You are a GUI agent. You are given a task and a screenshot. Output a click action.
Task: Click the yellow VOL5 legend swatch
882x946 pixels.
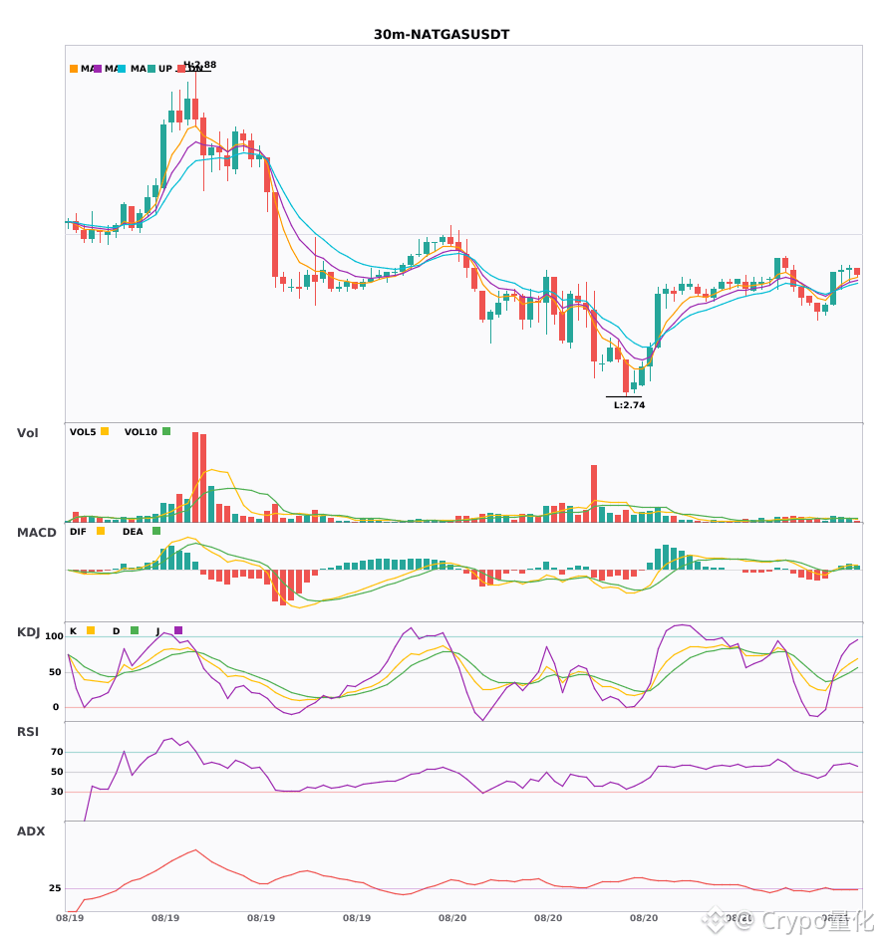click(105, 431)
